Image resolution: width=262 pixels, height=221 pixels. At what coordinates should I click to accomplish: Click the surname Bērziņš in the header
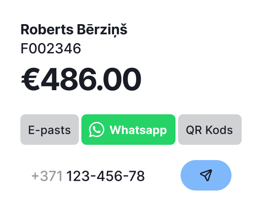click(102, 30)
